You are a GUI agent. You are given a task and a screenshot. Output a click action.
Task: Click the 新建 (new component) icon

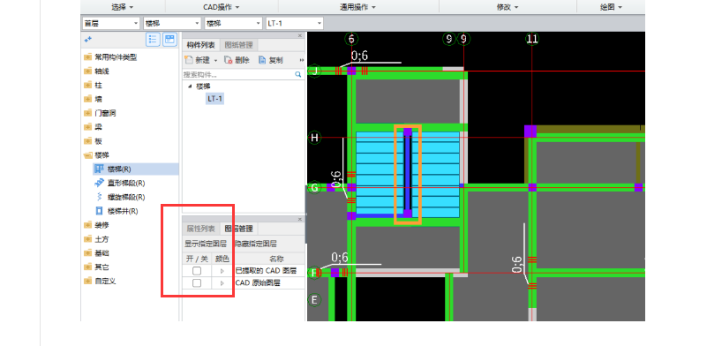click(x=189, y=60)
